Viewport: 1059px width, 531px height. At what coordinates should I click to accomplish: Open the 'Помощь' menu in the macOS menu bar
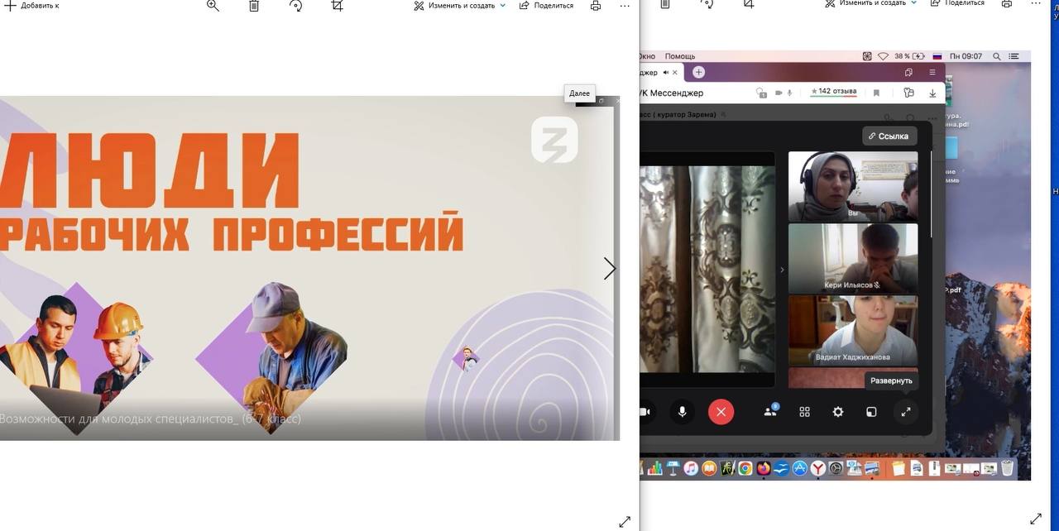click(679, 56)
